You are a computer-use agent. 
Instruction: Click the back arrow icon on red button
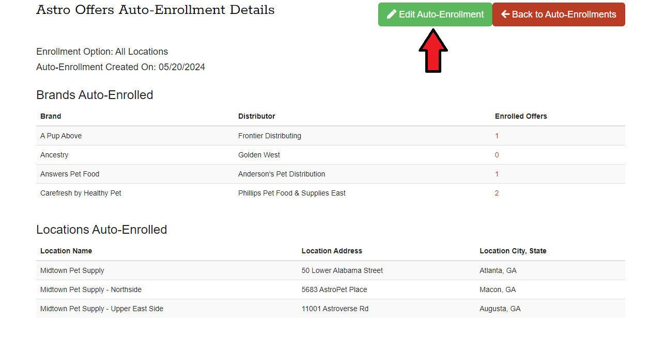tap(505, 14)
